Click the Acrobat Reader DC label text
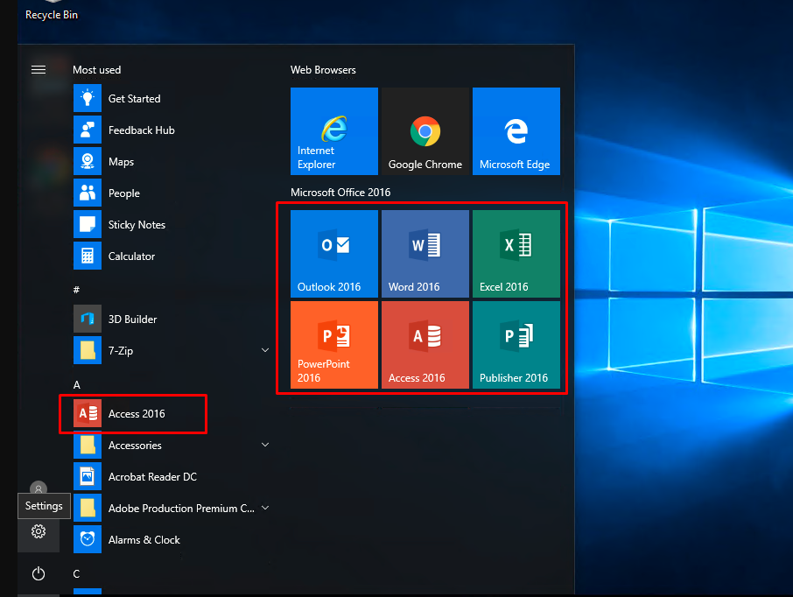Viewport: 793px width, 597px height. coord(152,476)
